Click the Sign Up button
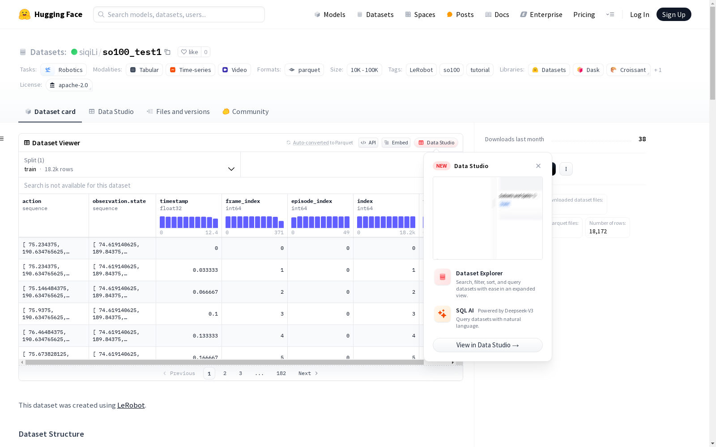This screenshot has width=716, height=447. (x=673, y=14)
